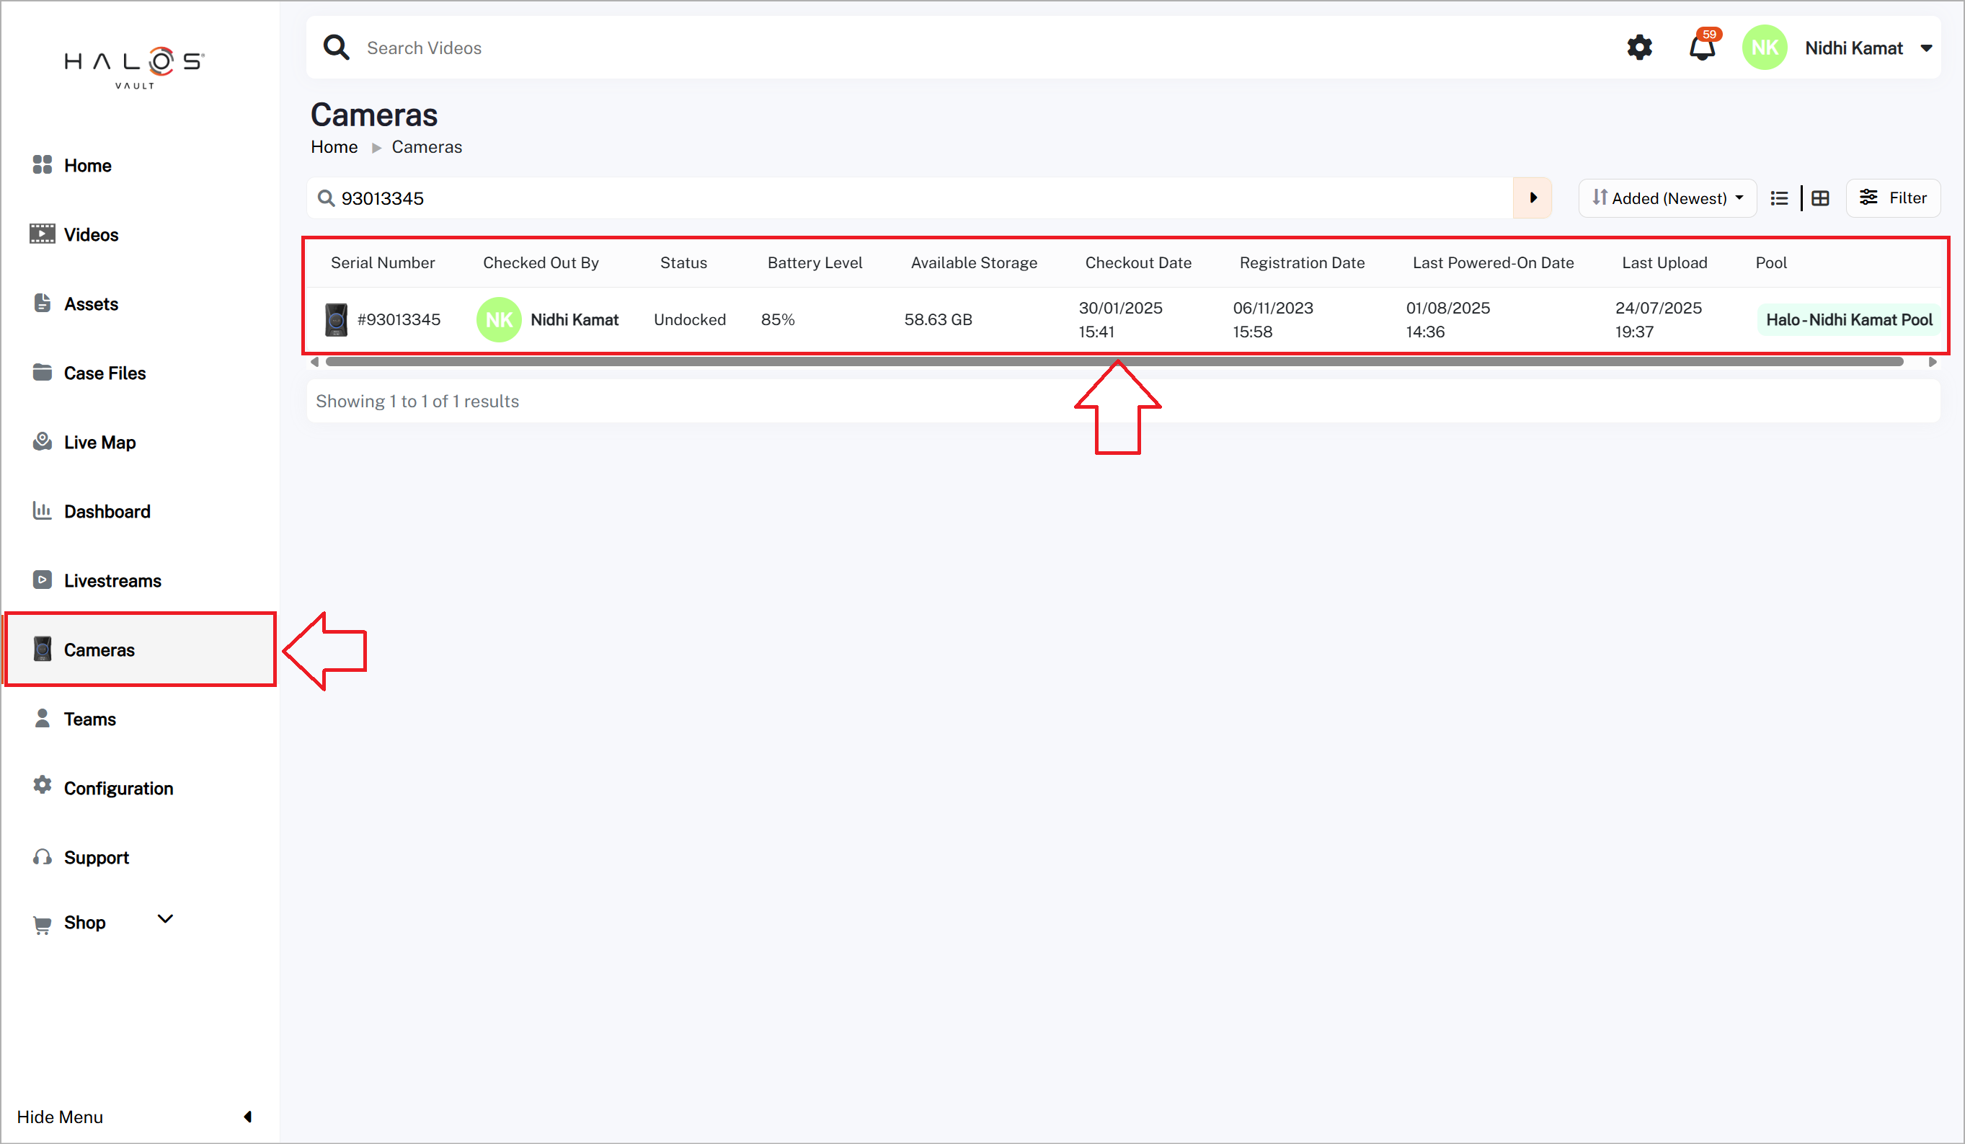Click the Assets document icon in sidebar
The height and width of the screenshot is (1144, 1965).
[x=42, y=303]
